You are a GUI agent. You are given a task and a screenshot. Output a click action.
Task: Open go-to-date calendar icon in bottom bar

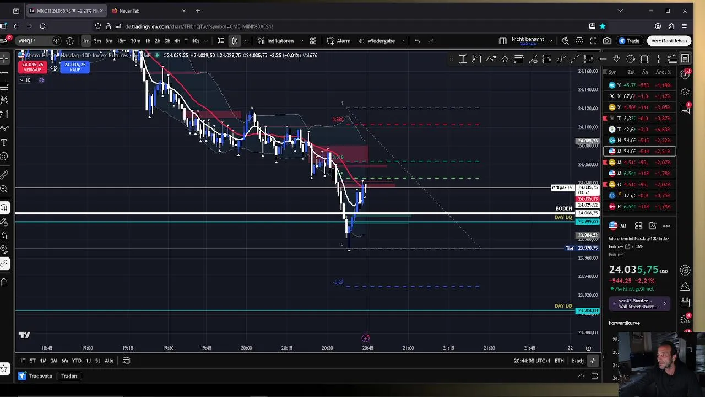coord(126,361)
